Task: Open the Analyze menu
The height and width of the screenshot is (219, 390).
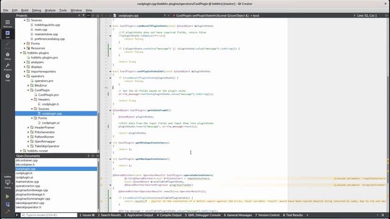Action: [x=50, y=10]
